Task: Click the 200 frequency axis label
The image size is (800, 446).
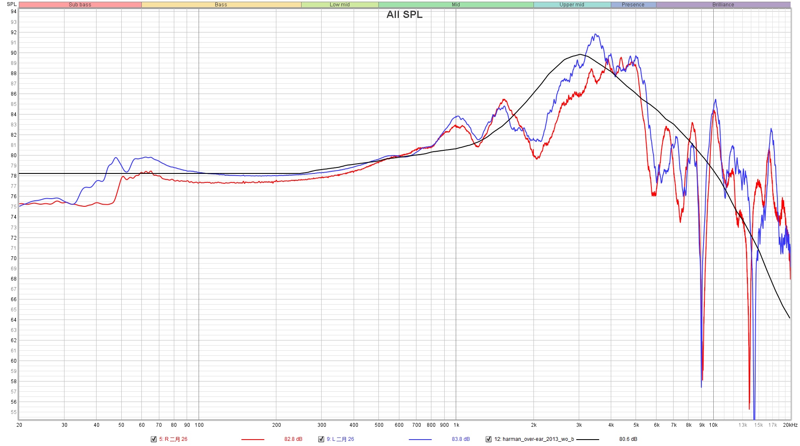Action: (x=277, y=425)
